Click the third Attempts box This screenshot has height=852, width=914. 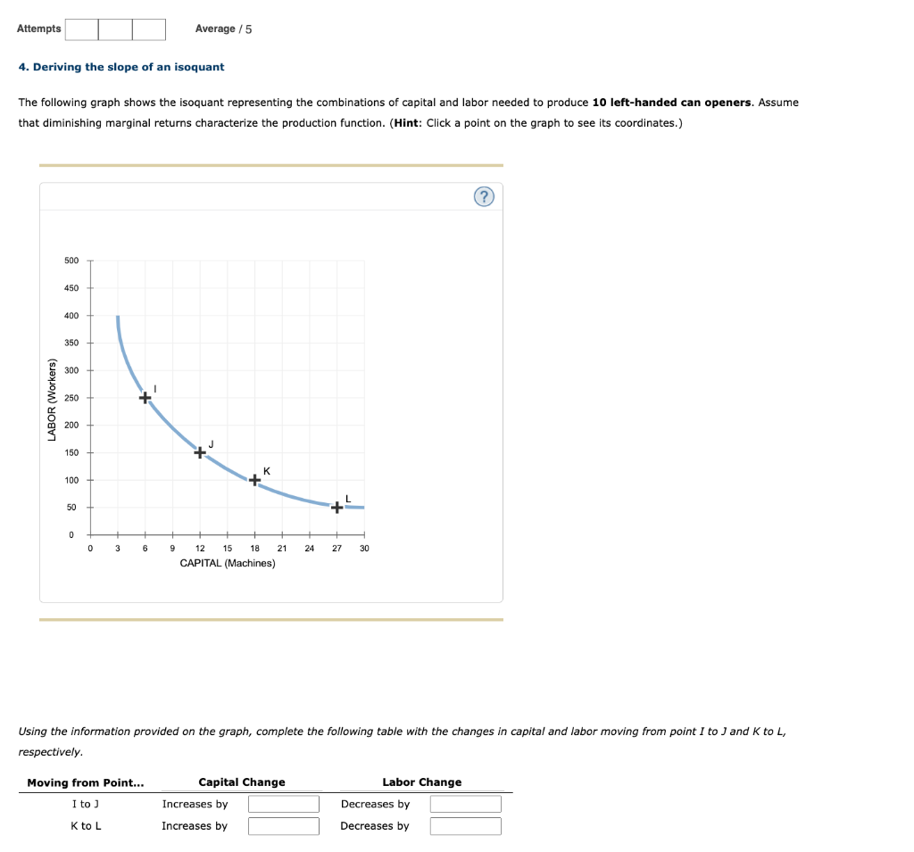pos(149,29)
